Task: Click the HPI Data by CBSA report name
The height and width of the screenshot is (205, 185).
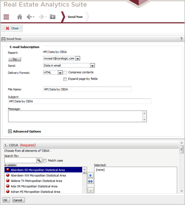Action: click(55, 52)
